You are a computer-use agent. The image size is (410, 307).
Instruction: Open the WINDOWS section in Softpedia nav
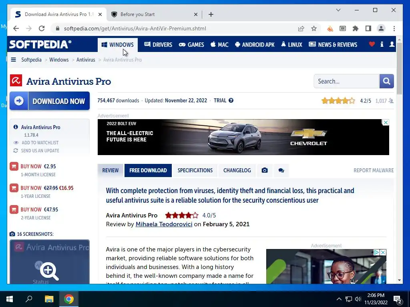click(x=118, y=45)
